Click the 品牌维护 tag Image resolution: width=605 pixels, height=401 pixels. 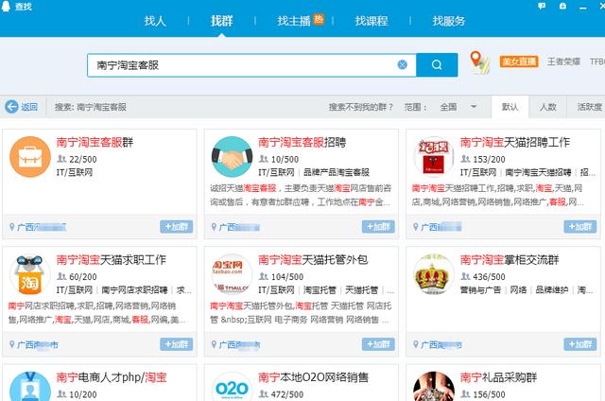552,289
